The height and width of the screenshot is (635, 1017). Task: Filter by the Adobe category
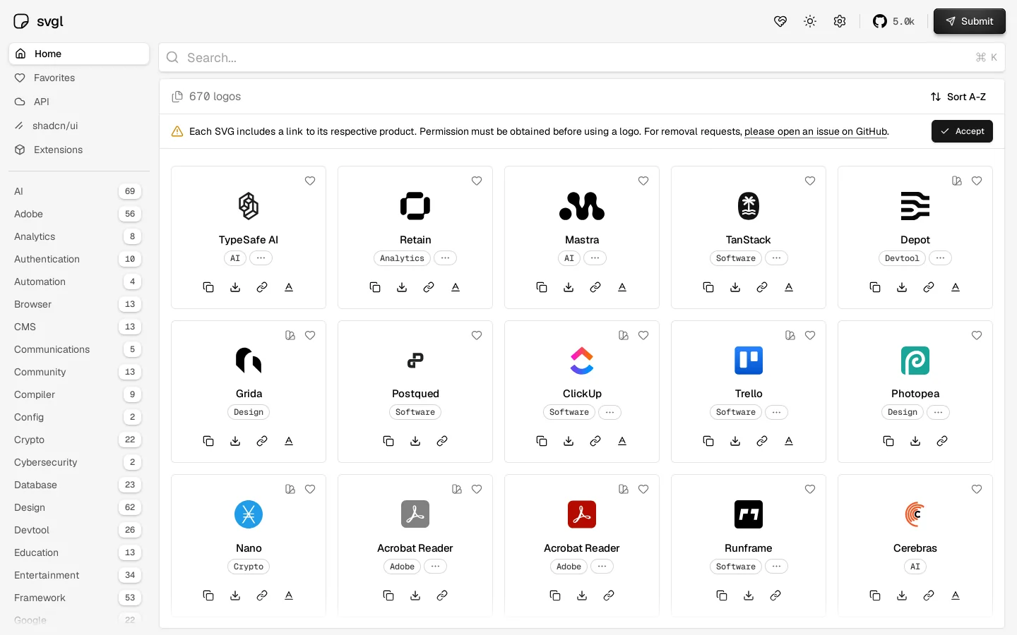pyautogui.click(x=78, y=214)
